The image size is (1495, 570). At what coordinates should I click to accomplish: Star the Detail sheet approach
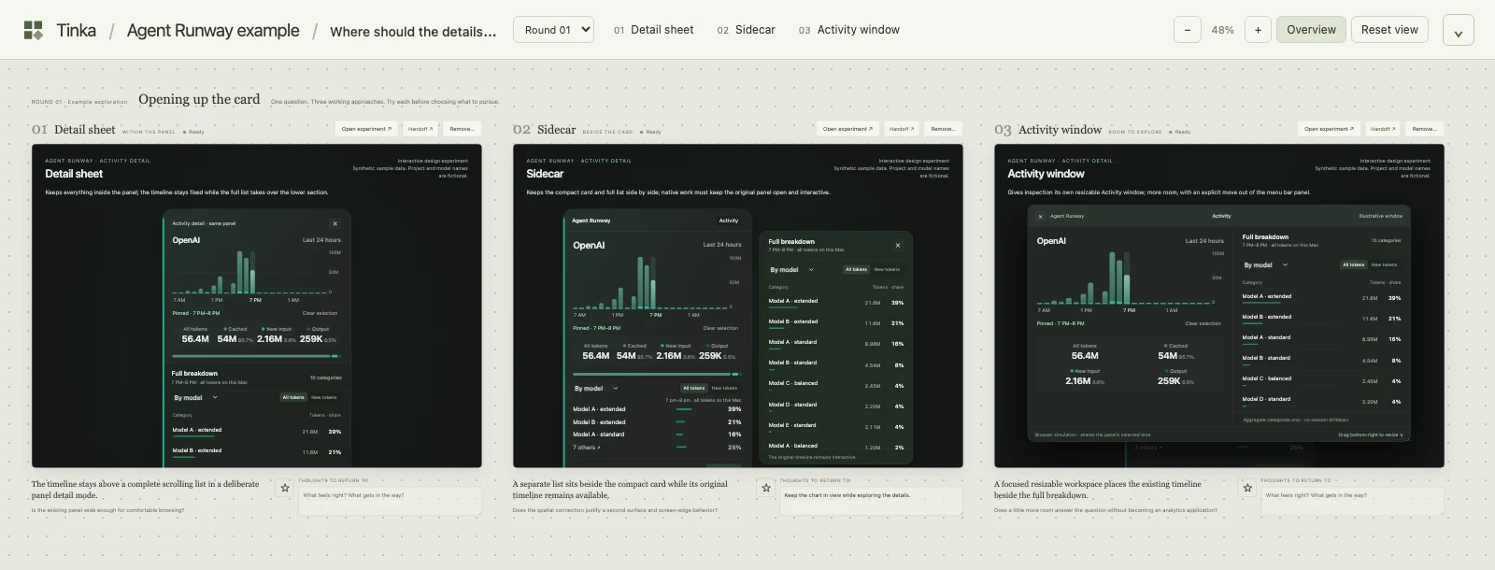click(x=285, y=488)
